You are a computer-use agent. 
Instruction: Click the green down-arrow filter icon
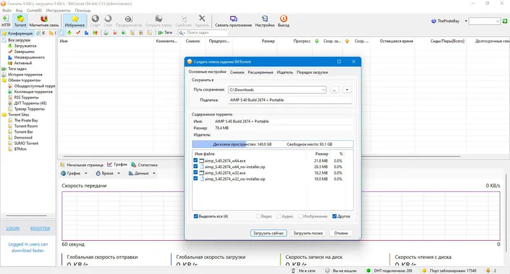point(69,32)
